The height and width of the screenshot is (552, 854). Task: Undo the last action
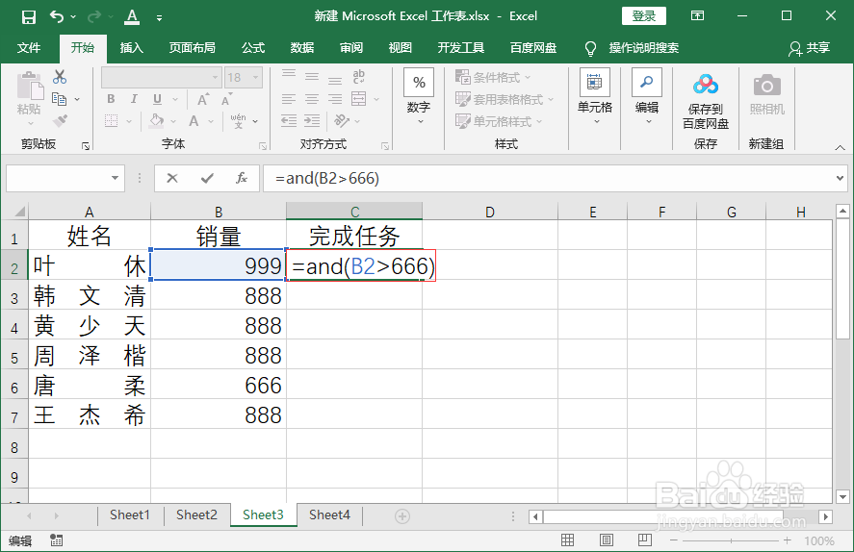(57, 17)
